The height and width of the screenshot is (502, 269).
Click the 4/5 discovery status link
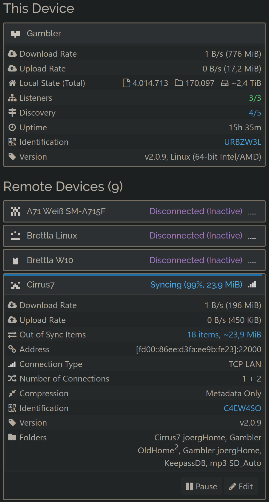point(255,113)
